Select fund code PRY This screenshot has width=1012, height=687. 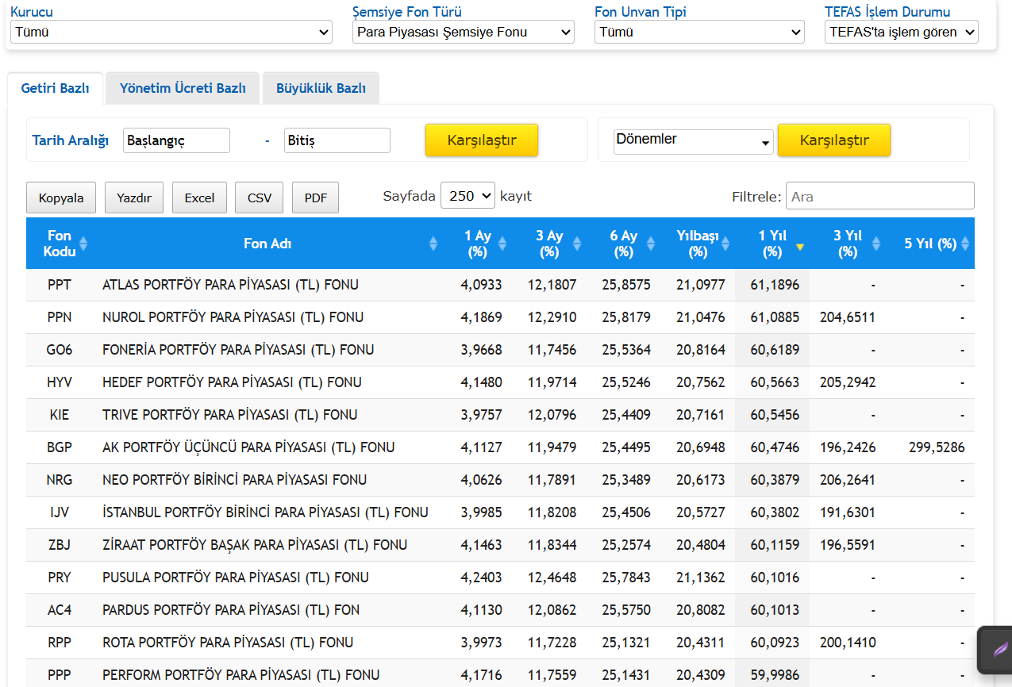tap(60, 578)
